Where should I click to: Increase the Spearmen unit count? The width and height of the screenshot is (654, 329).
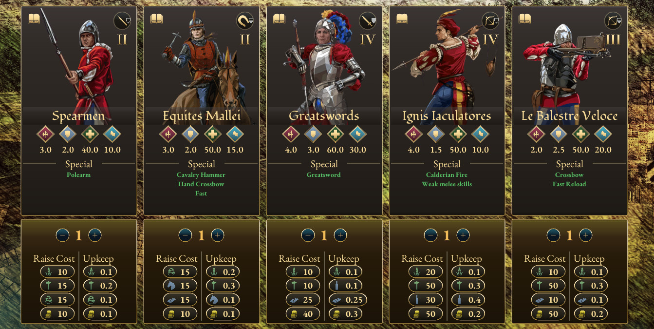tap(95, 235)
